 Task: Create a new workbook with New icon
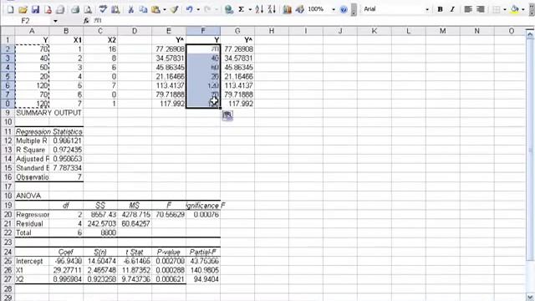10,9
